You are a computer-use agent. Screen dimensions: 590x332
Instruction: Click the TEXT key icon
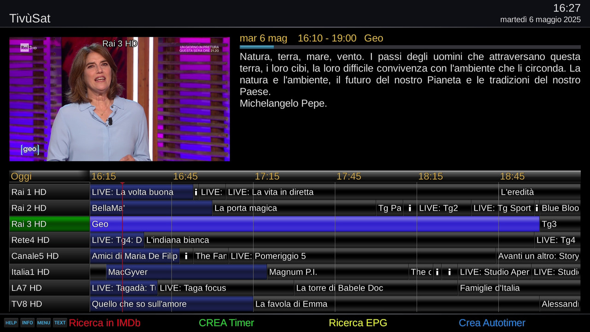(60, 323)
